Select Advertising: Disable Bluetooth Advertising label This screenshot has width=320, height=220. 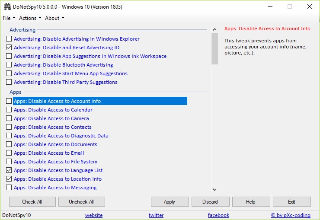(64, 65)
